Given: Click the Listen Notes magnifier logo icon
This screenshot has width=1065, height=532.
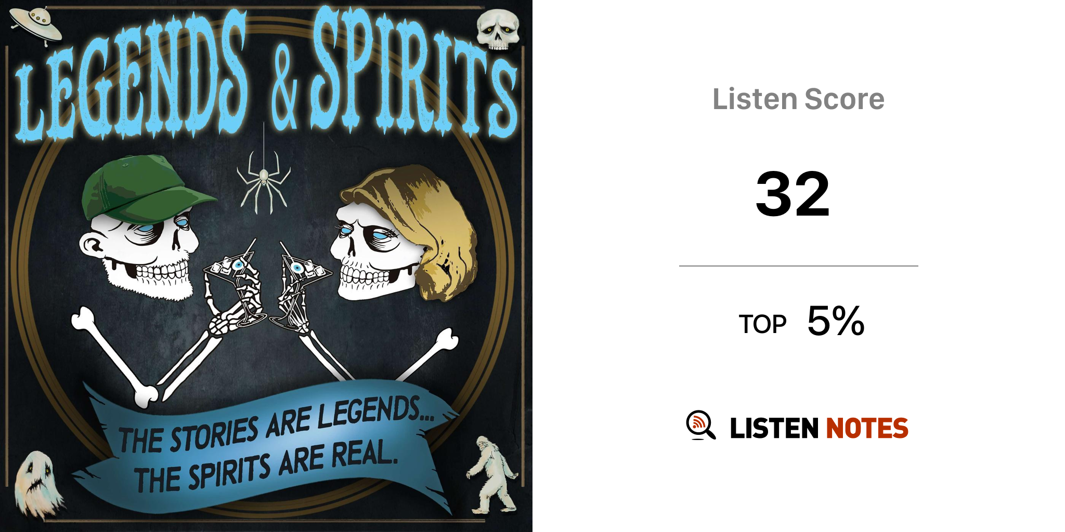Looking at the screenshot, I should pyautogui.click(x=700, y=425).
